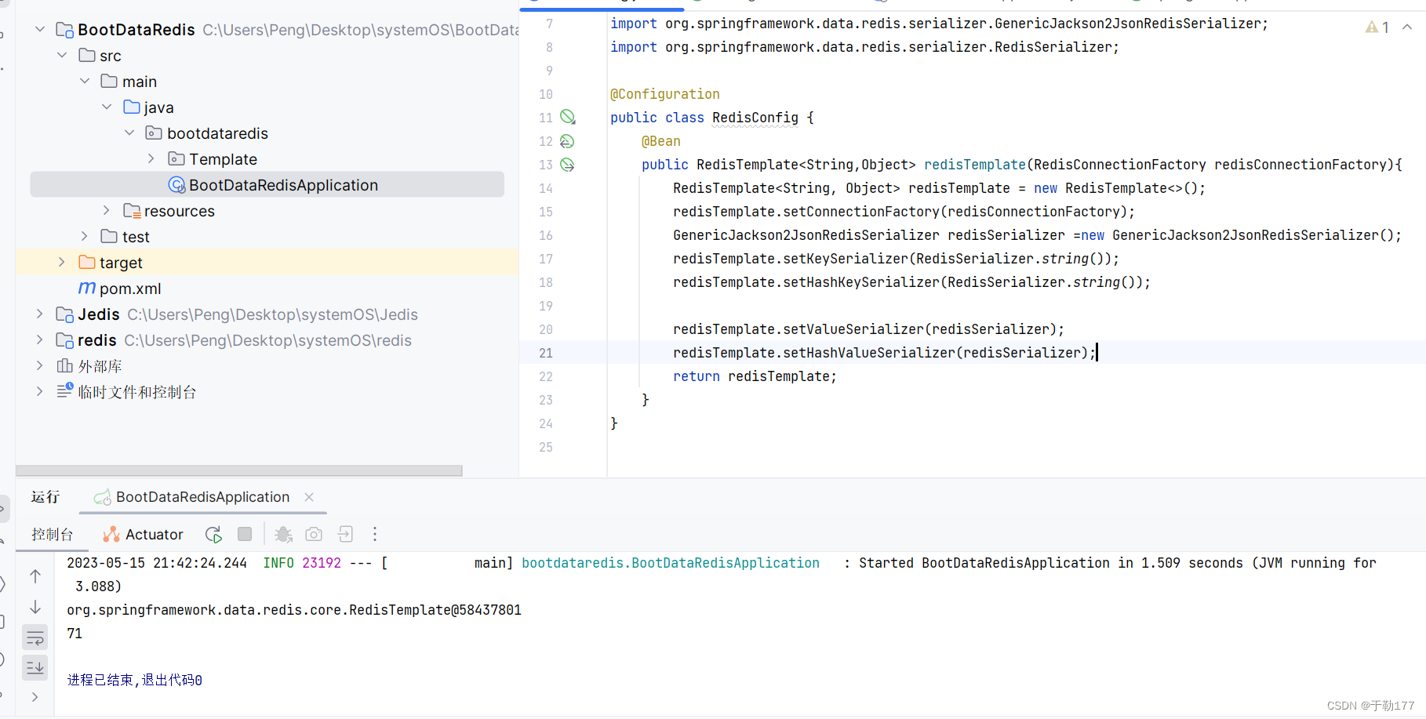Image resolution: width=1426 pixels, height=719 pixels.
Task: Click the @Bean annotation on line 12
Action: (661, 141)
